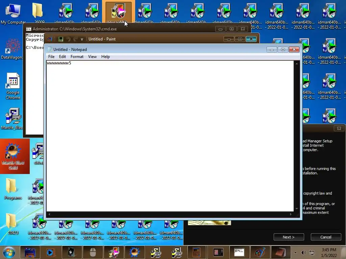Click the text wwwwwwww5 in Notepad

coord(59,63)
